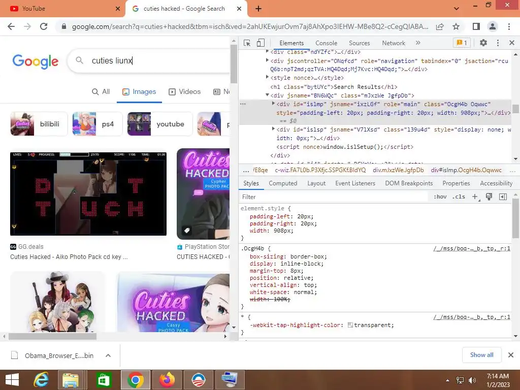The image size is (520, 390).
Task: Open a new browser tab
Action: point(258,9)
